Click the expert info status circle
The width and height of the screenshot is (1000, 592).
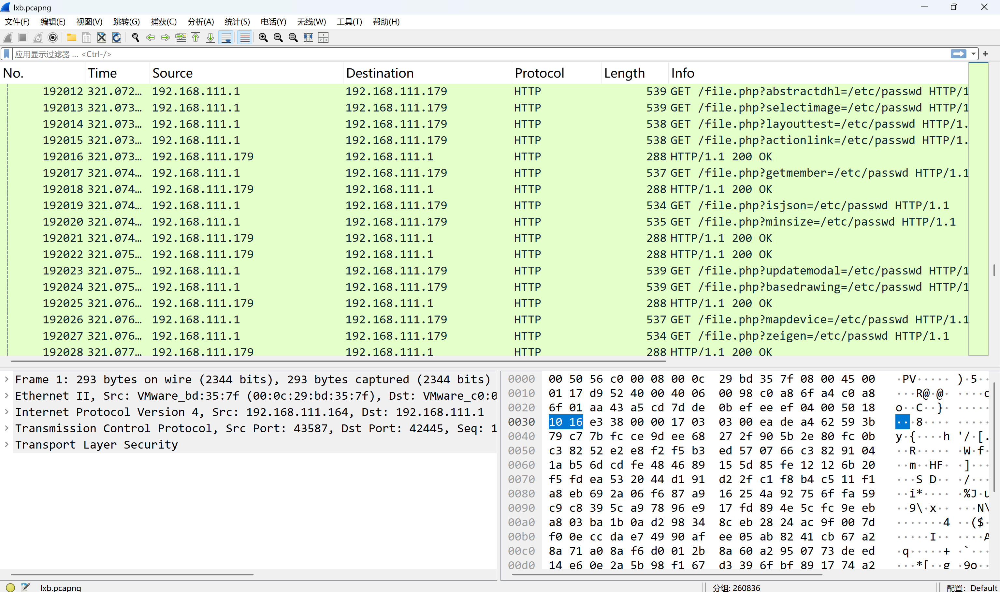click(11, 587)
